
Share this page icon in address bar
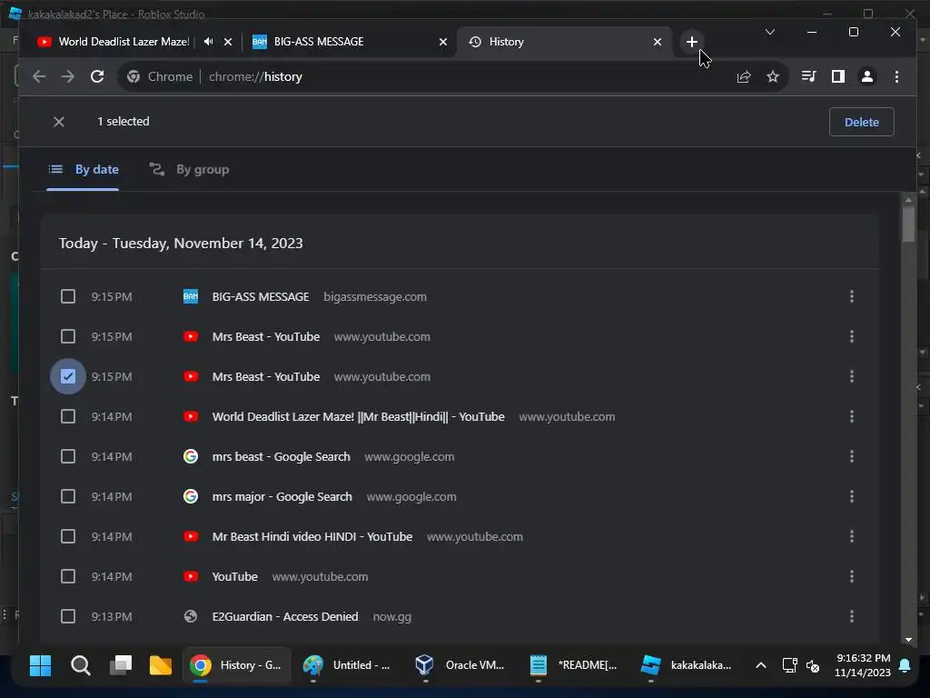(x=744, y=76)
